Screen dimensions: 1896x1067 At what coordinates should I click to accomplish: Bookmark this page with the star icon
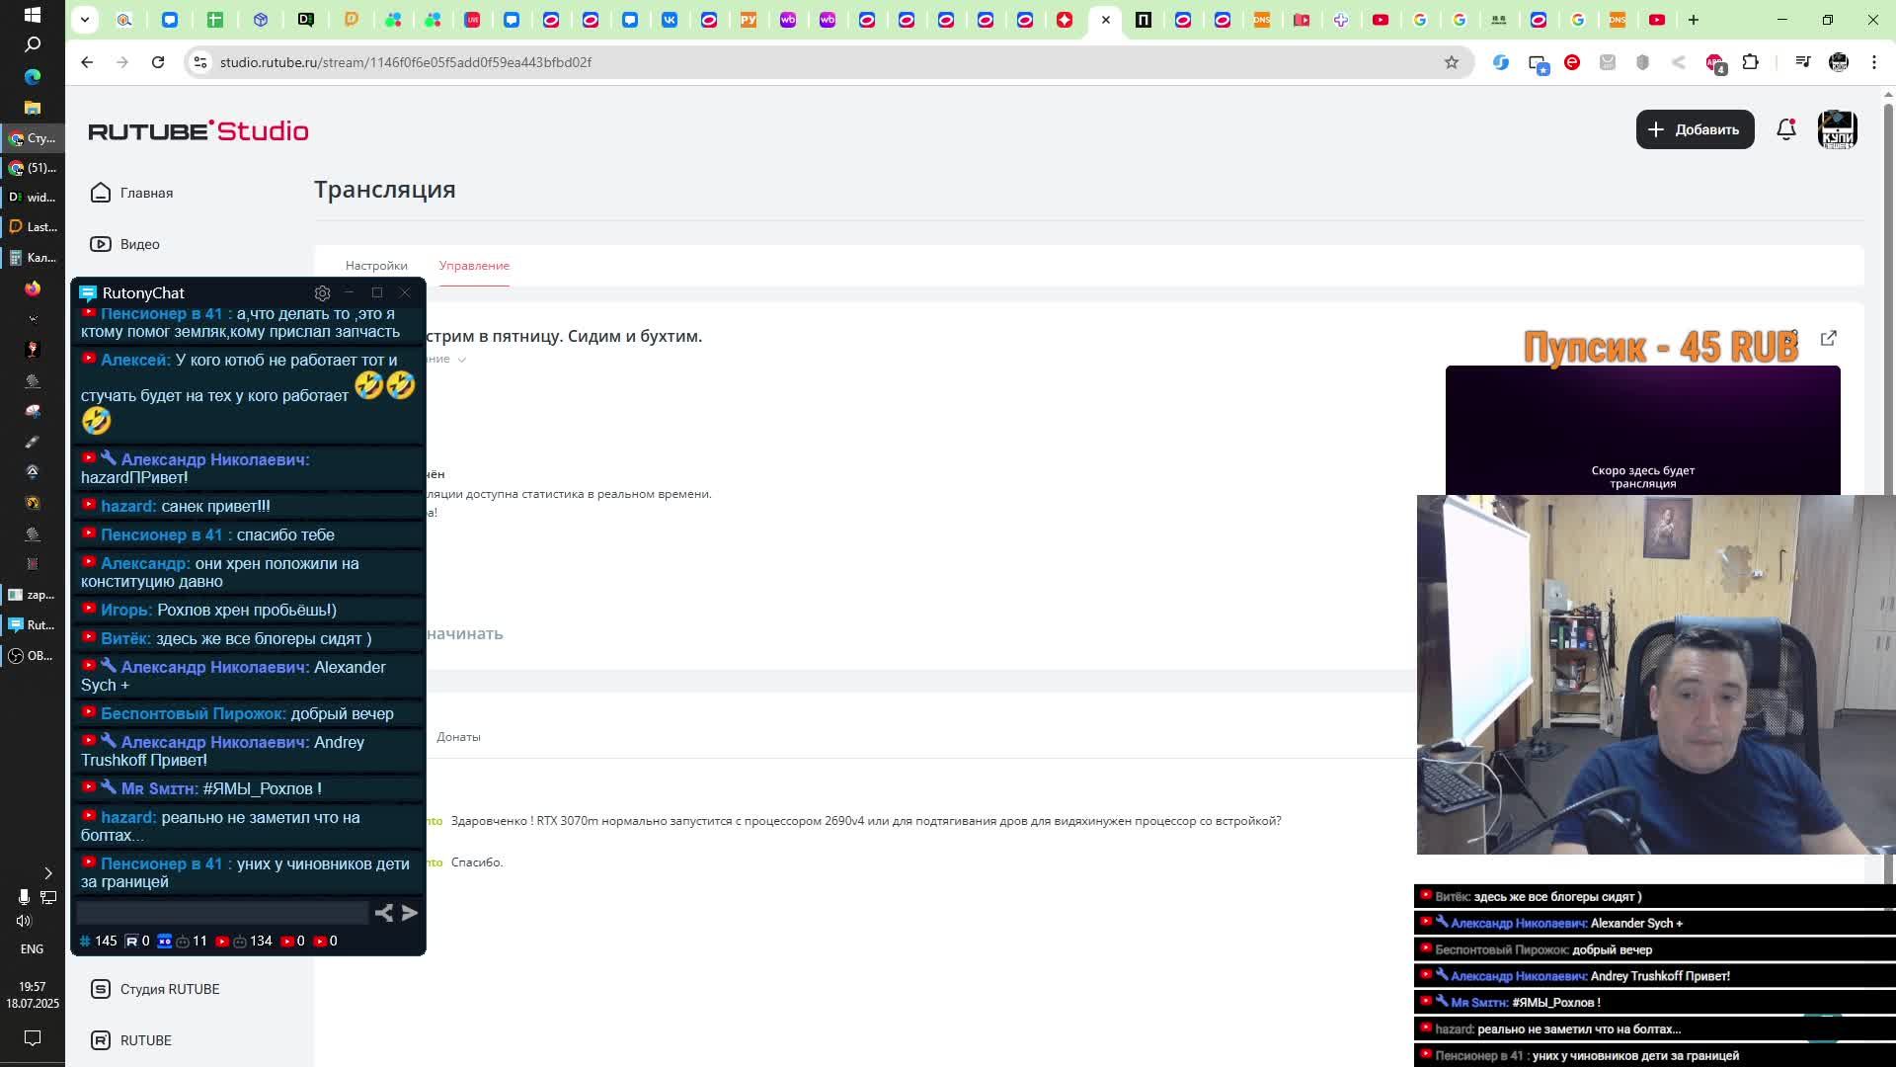[x=1451, y=62]
